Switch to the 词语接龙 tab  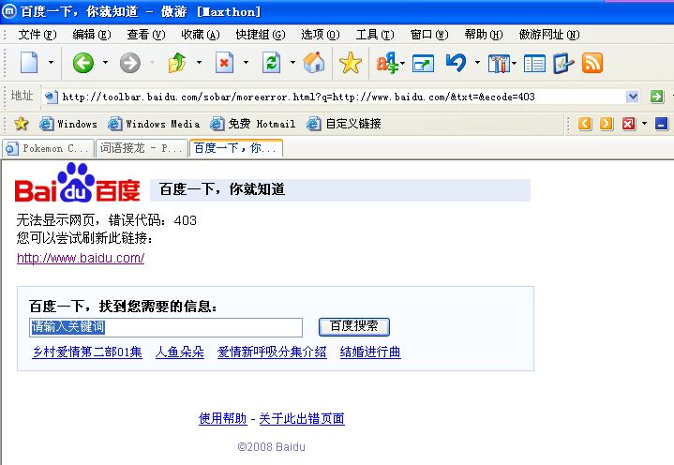coord(142,148)
